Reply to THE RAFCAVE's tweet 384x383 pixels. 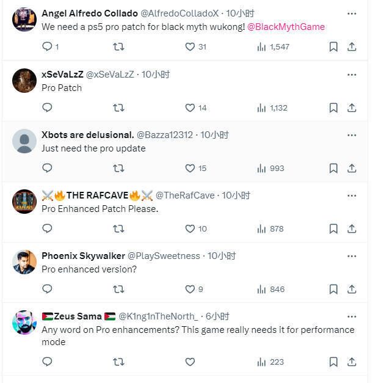pos(47,228)
